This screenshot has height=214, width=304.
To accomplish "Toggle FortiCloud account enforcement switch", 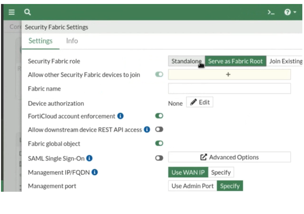I will [159, 116].
